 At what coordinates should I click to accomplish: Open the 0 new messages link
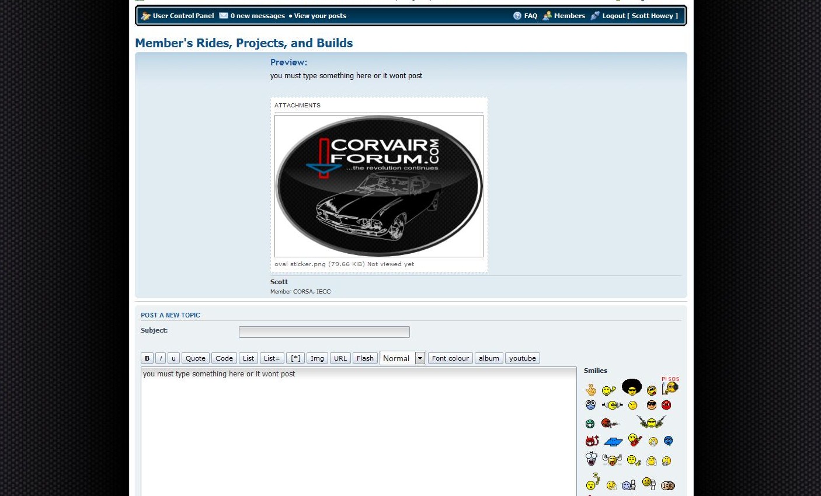[x=258, y=16]
